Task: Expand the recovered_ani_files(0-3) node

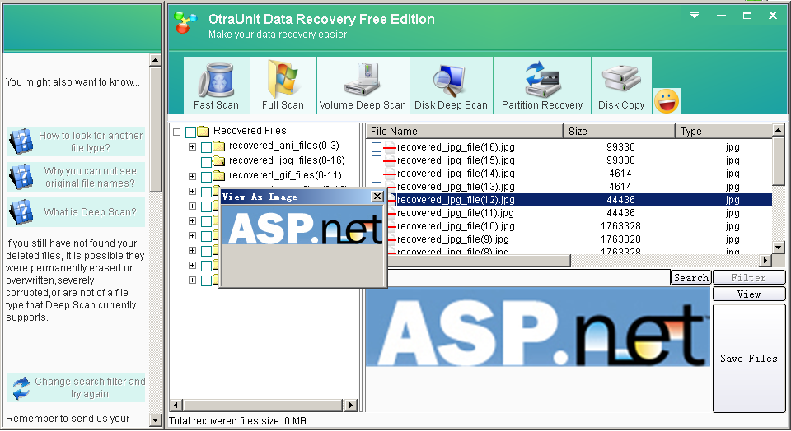Action: tap(192, 147)
